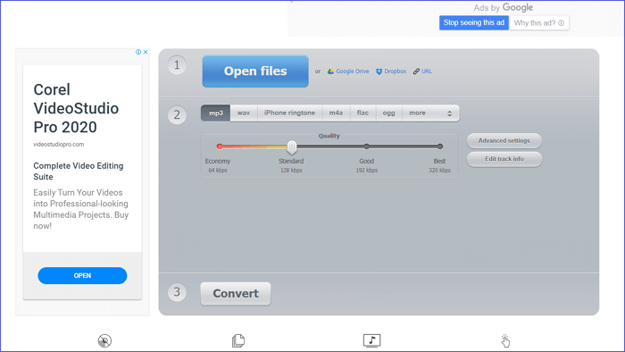
Task: Click the Dropbox icon
Action: tap(379, 71)
